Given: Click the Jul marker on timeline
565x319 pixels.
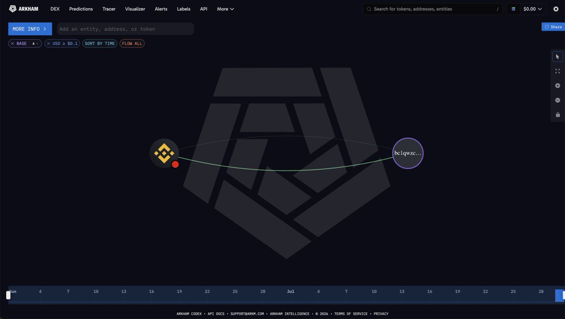Looking at the screenshot, I should pos(290,292).
